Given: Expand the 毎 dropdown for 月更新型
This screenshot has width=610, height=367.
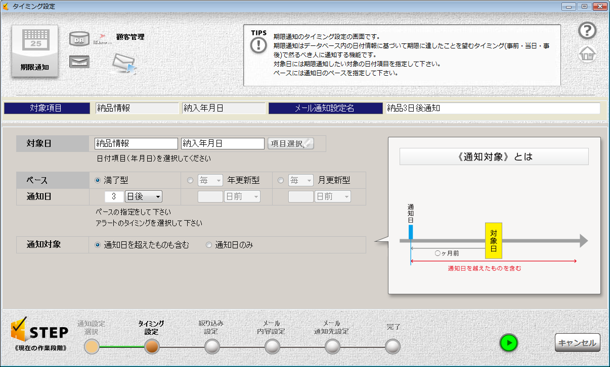Looking at the screenshot, I should click(300, 180).
